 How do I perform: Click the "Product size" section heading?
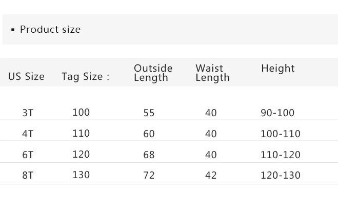click(50, 29)
